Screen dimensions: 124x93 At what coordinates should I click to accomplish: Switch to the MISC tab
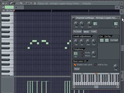tap(86, 32)
